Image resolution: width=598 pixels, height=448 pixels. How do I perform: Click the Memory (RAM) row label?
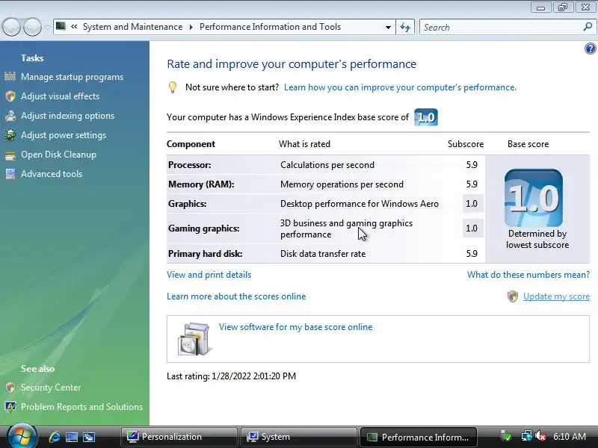[201, 184]
